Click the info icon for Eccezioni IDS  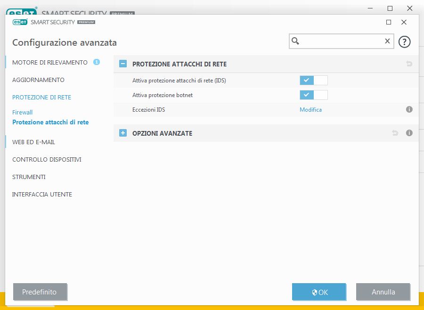click(409, 109)
